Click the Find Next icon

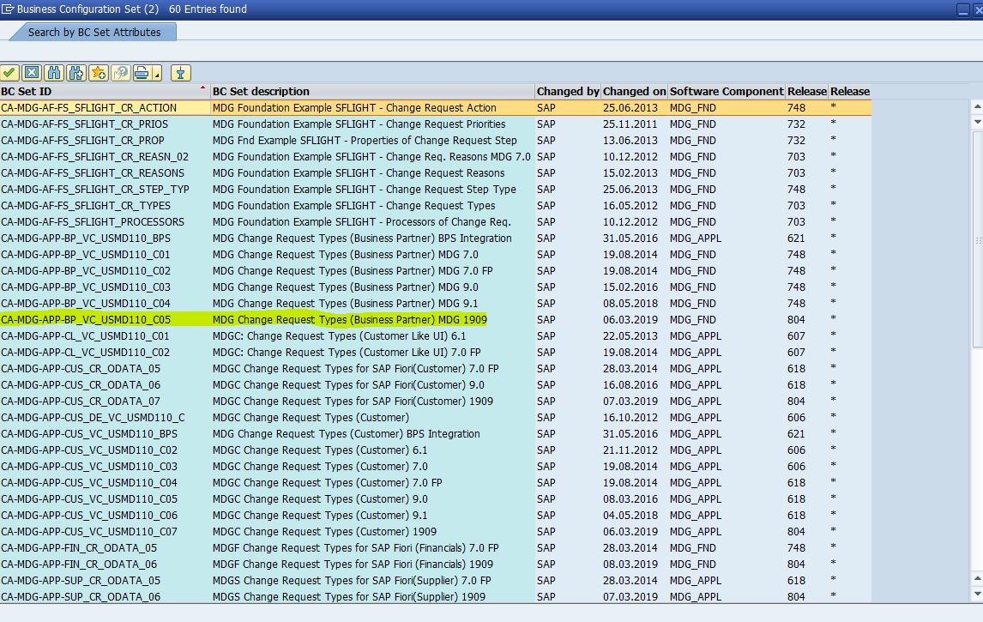point(75,73)
